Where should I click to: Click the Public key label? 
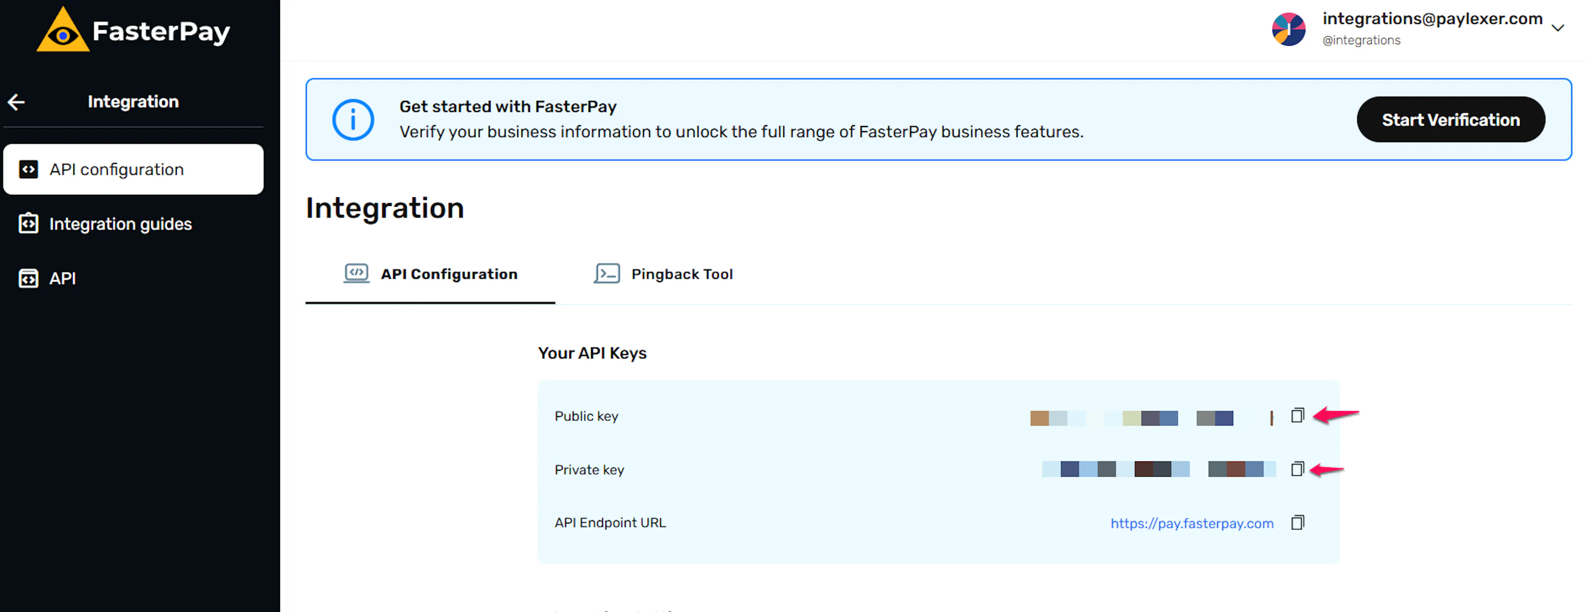point(586,416)
